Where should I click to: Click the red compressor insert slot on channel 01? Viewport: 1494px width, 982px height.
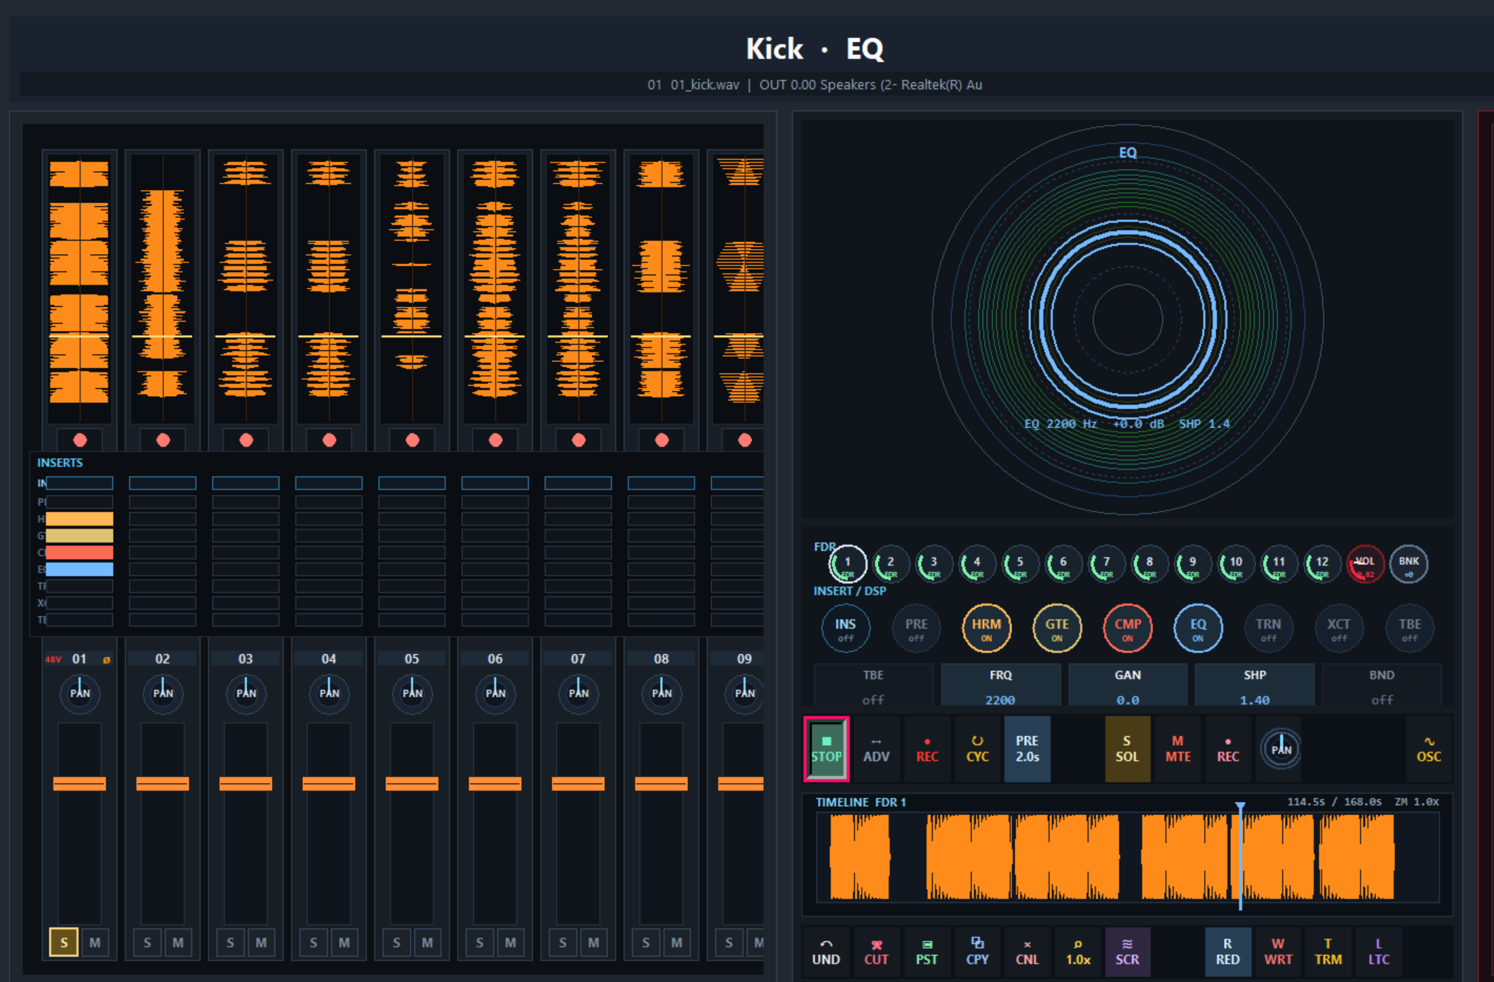pos(79,552)
